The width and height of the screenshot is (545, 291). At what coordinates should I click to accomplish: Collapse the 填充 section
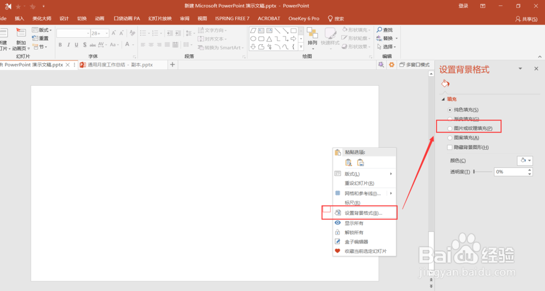(x=443, y=99)
